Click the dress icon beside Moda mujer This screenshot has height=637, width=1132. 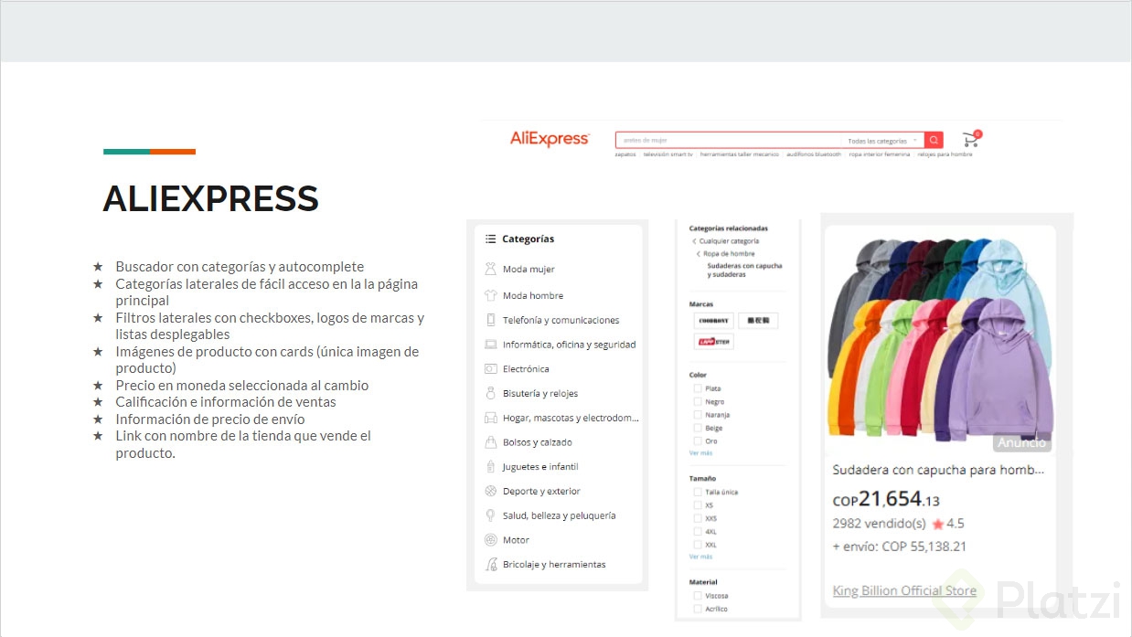point(491,269)
